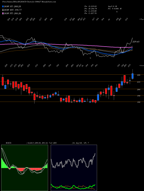The width and height of the screenshot is (144, 191).
Task: Click the first red candlestick at chart start
Action: click(x=3, y=81)
